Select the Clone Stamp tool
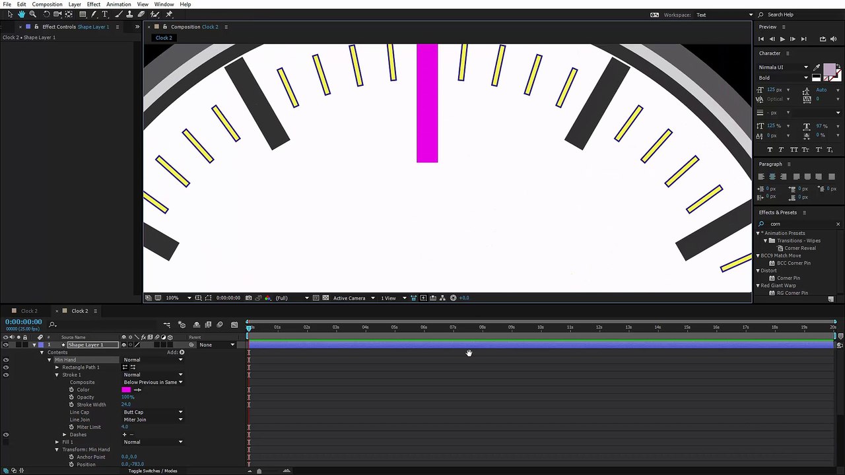 pos(130,14)
